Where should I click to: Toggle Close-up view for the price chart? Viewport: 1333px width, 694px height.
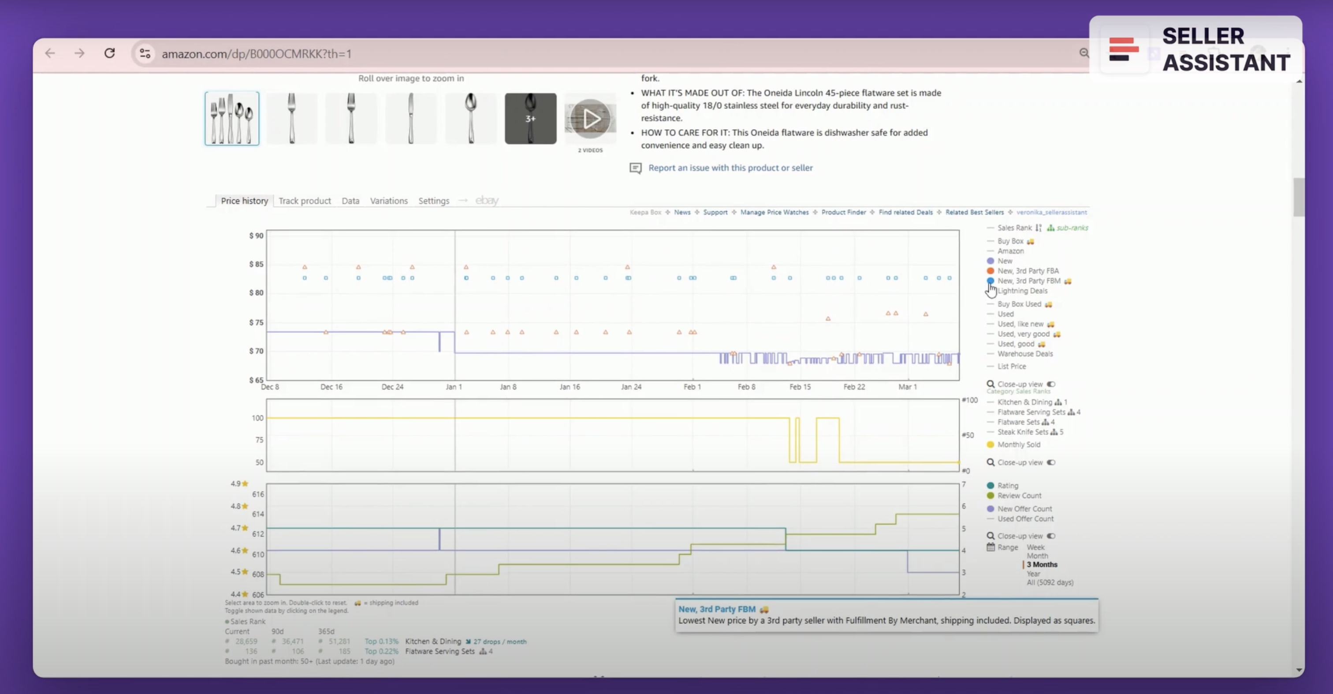(x=1050, y=384)
